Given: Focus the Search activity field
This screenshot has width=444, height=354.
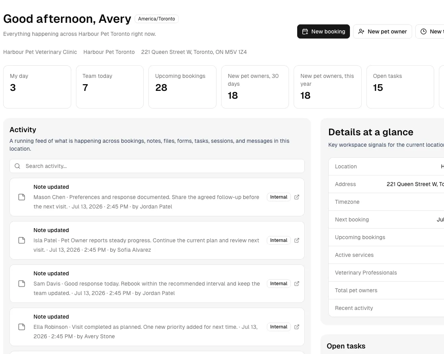Looking at the screenshot, I should pyautogui.click(x=157, y=166).
